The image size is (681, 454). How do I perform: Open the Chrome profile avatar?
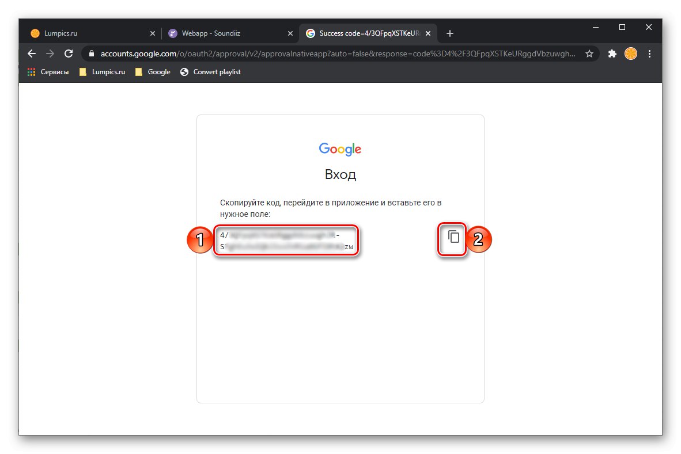click(x=631, y=54)
